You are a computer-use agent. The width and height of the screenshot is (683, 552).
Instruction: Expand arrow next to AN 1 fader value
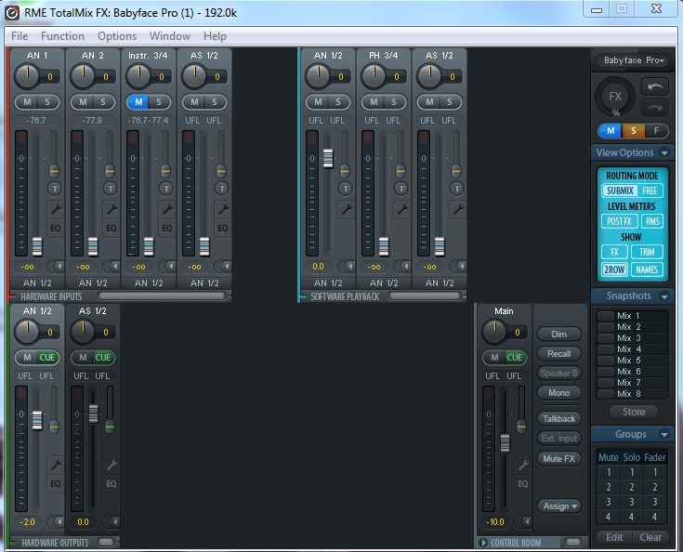(x=56, y=266)
